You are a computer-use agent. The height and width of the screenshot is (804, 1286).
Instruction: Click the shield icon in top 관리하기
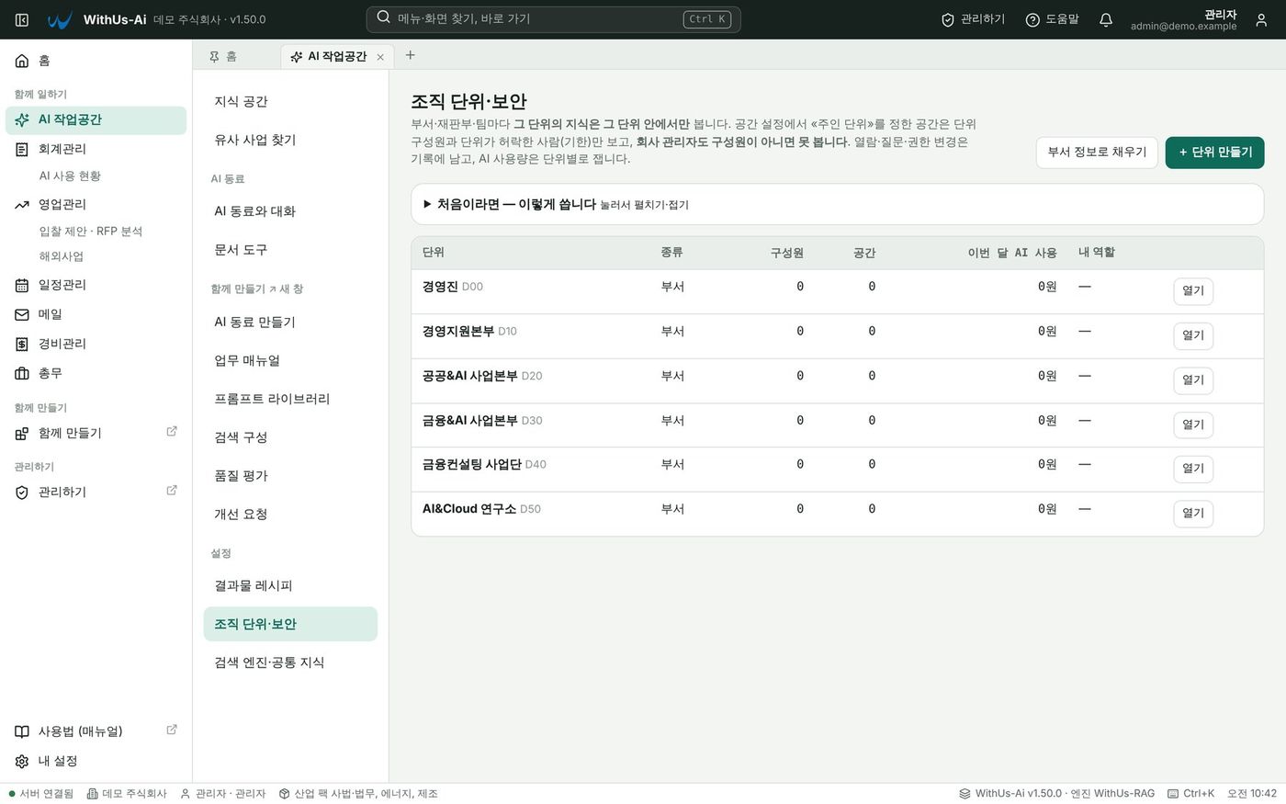[x=948, y=19]
